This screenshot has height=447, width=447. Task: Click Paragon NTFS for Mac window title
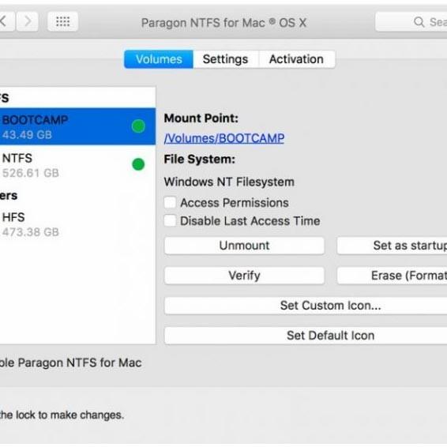(223, 23)
